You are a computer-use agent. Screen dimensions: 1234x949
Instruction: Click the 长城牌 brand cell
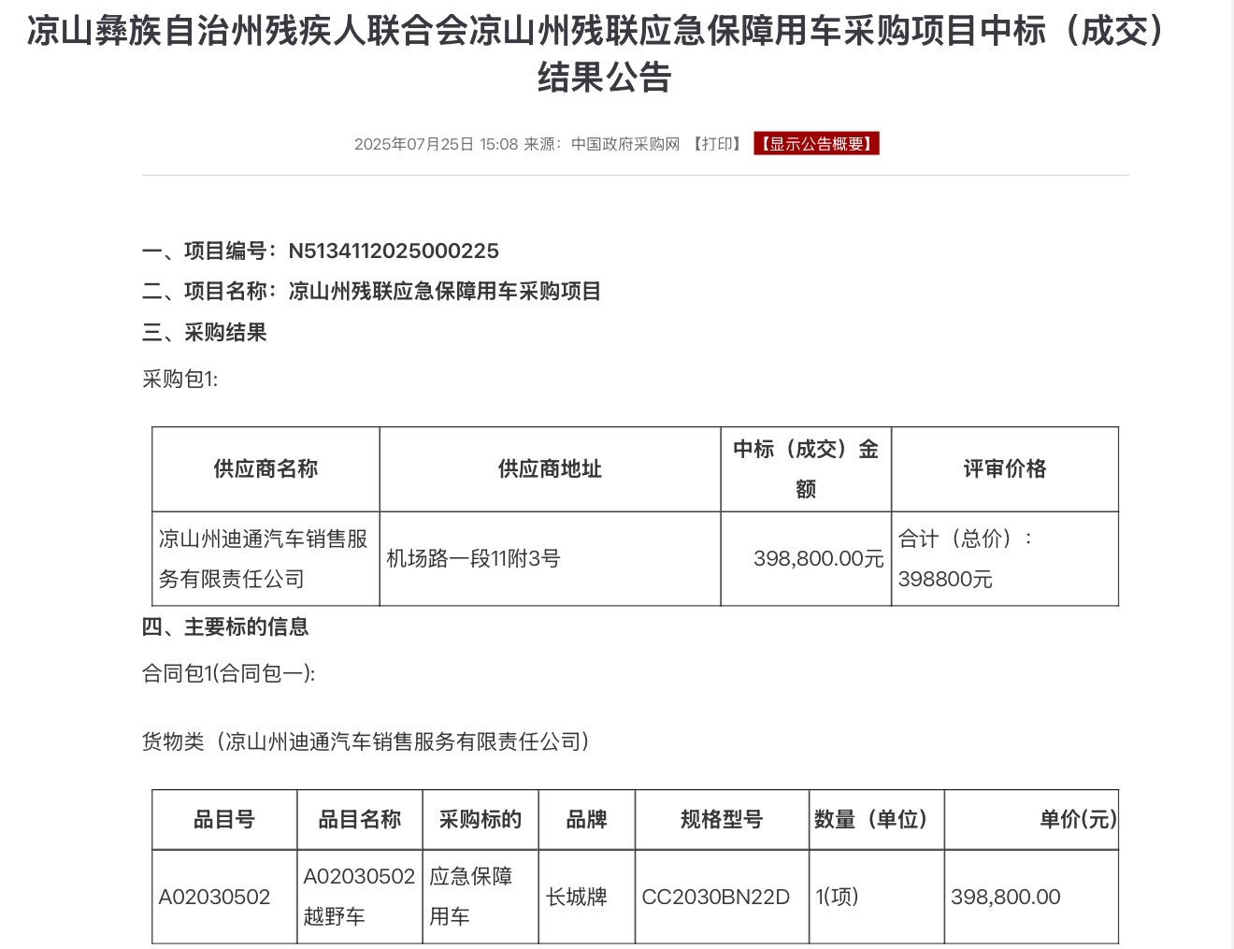point(587,897)
